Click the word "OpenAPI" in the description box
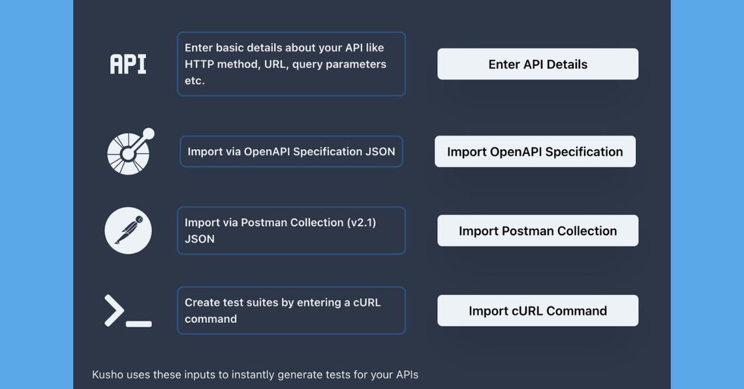The width and height of the screenshot is (744, 389). [267, 151]
